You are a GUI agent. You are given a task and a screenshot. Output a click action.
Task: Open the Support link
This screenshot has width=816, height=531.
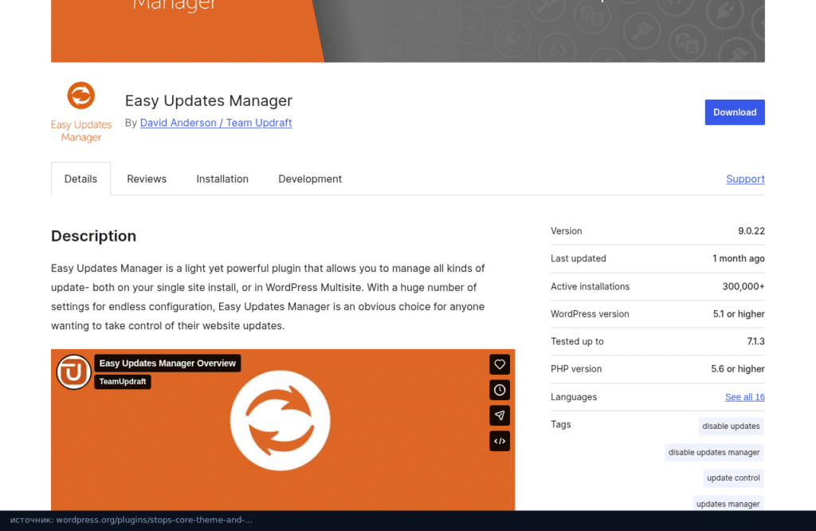745,179
